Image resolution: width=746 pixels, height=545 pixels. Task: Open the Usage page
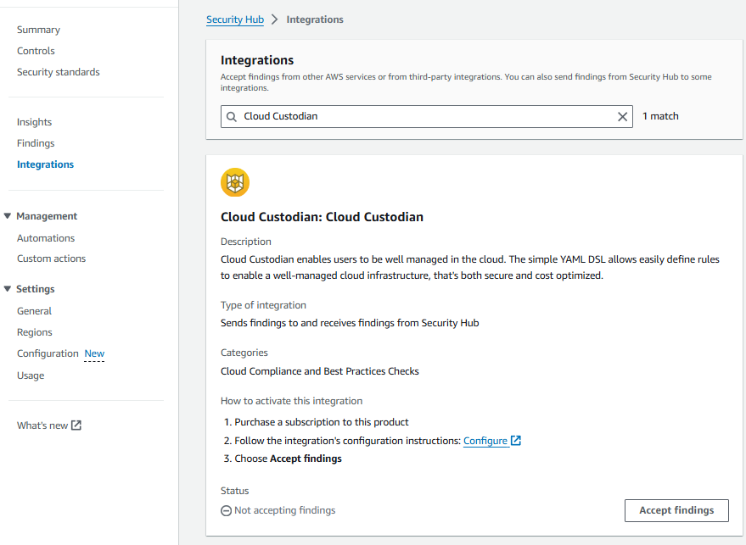coord(31,375)
